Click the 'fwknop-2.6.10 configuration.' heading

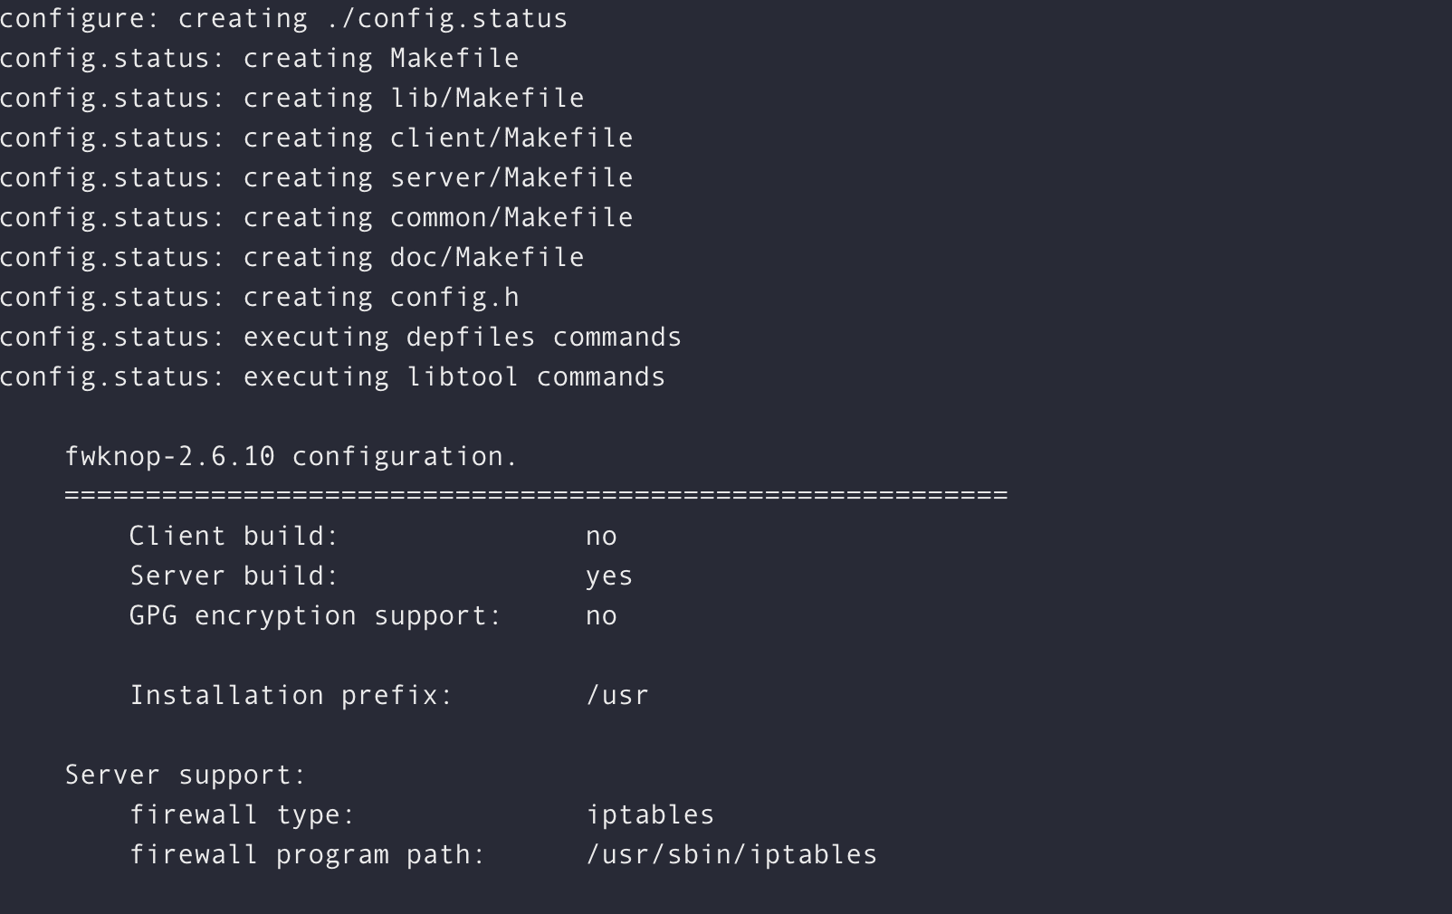click(x=291, y=456)
